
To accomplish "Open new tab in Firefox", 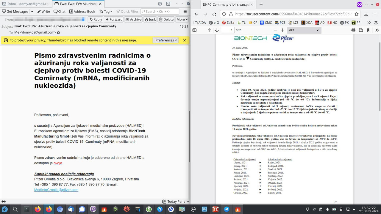I will pyautogui.click(x=261, y=5).
